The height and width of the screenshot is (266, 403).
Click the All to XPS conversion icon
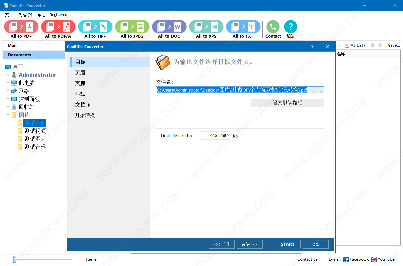[x=206, y=27]
